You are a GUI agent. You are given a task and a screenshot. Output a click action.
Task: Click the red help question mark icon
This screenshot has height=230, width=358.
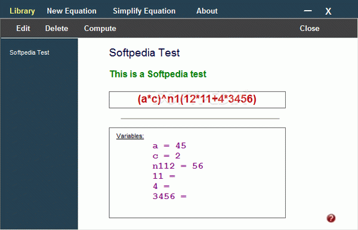(x=331, y=218)
